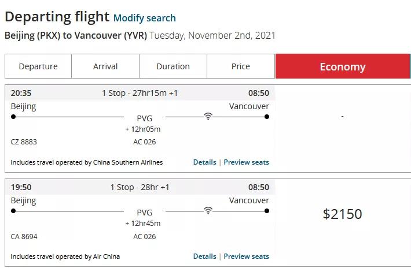Preview seats for the CZ 8883 flight
Screen dimensions: 411x268
[247, 162]
